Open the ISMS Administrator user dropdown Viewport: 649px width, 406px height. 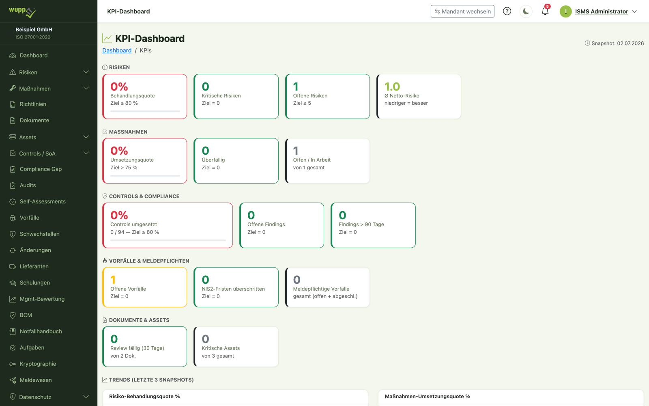coord(598,11)
